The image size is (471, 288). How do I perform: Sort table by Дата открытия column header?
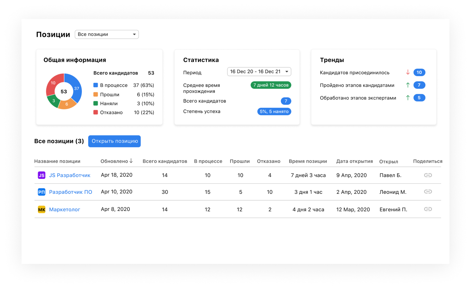[355, 161]
